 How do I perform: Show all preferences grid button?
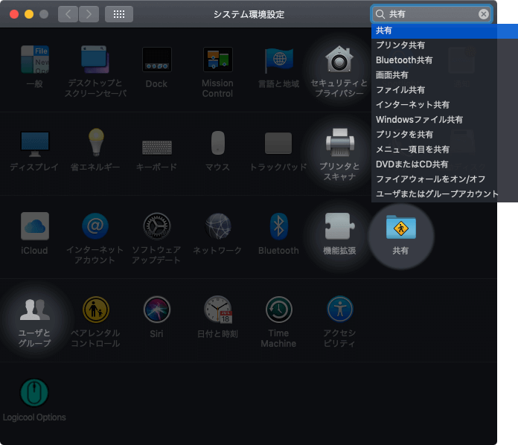pyautogui.click(x=119, y=14)
